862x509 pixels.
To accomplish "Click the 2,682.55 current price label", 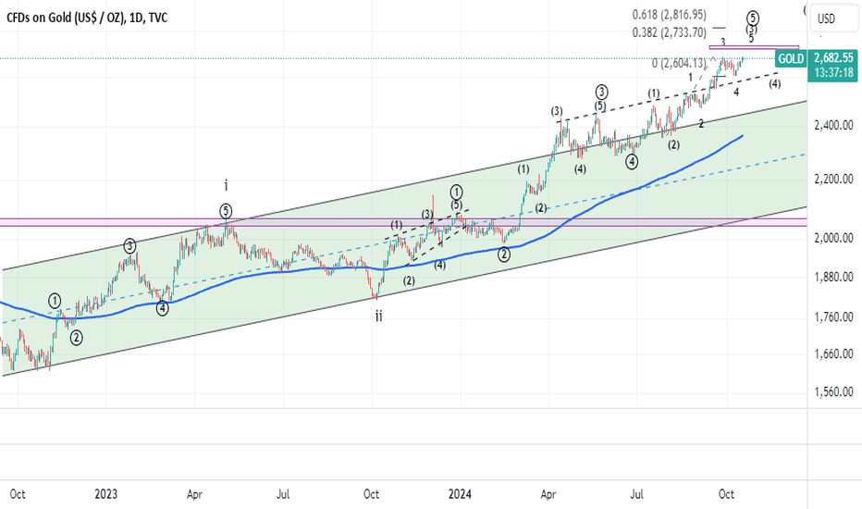I will pos(833,57).
